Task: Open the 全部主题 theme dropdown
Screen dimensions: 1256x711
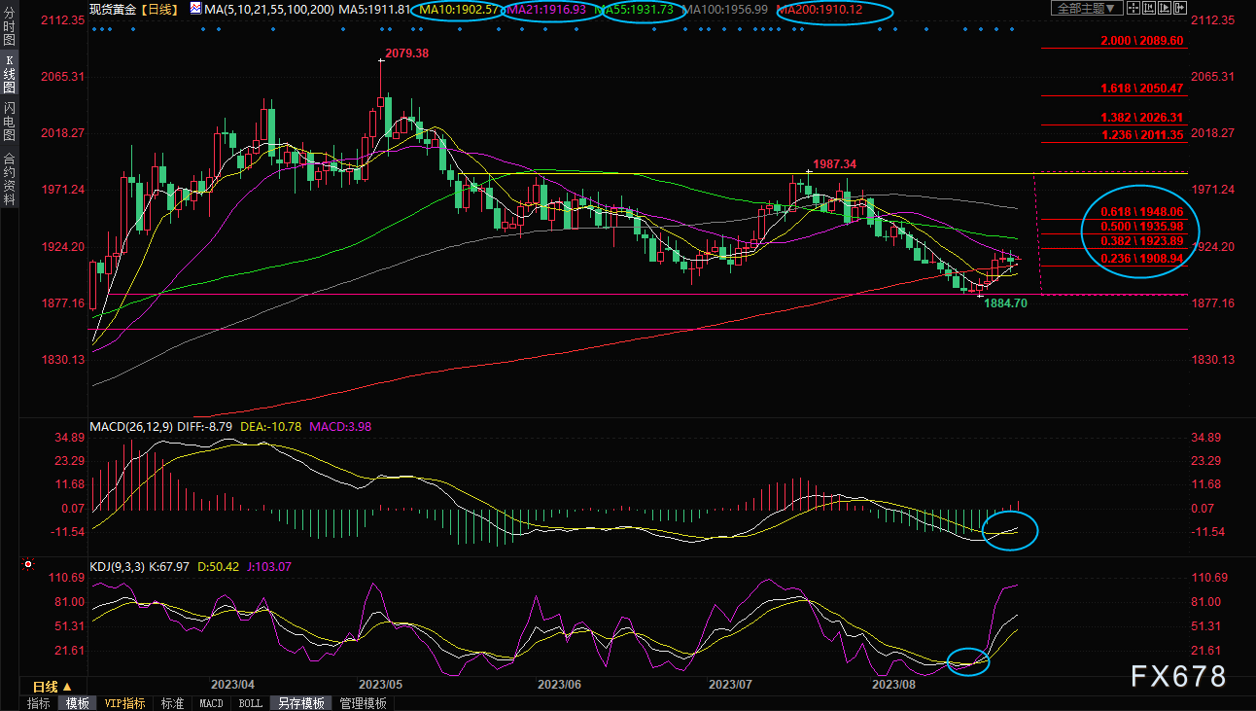Action: [1086, 8]
